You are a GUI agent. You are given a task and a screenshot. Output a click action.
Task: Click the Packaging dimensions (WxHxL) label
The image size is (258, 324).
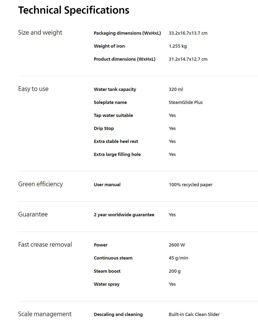click(x=127, y=33)
